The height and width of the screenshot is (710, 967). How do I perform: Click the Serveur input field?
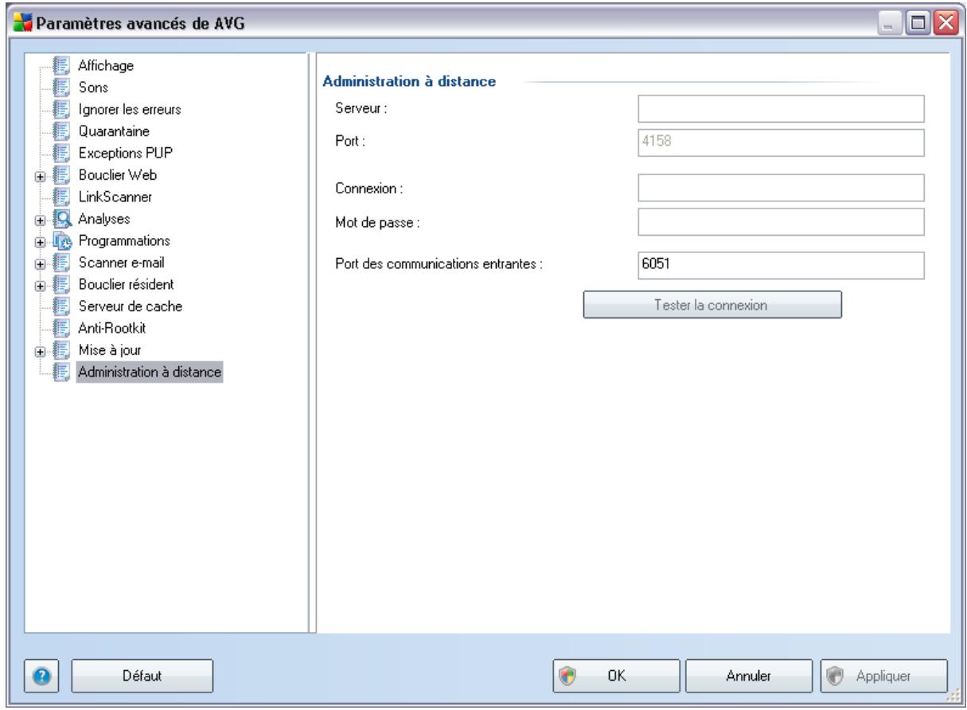781,108
